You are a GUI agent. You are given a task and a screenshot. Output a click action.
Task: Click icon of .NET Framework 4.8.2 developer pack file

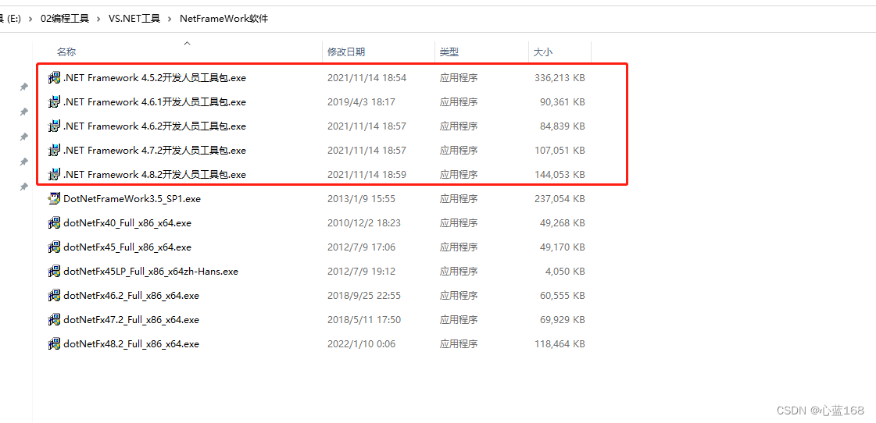[54, 175]
